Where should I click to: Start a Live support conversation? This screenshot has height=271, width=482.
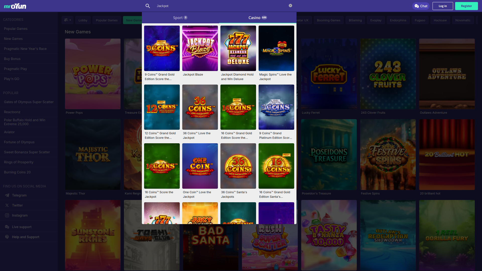tap(22, 227)
